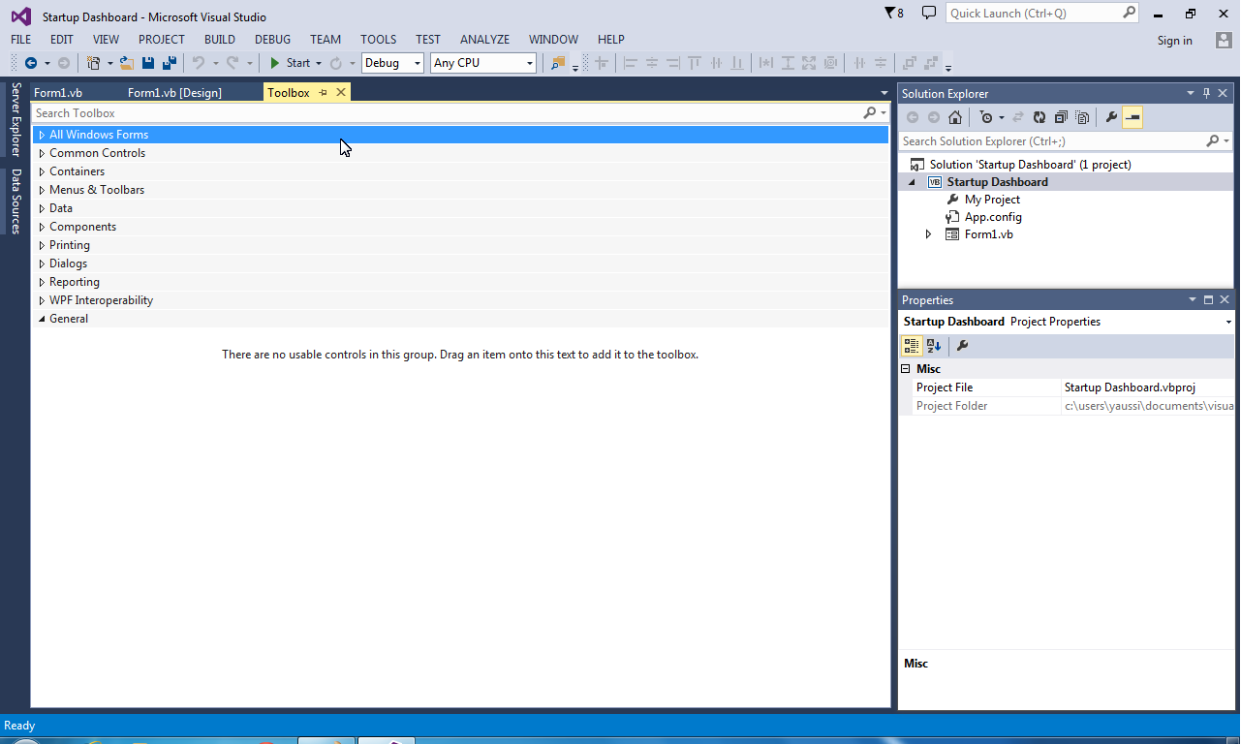Expand the Printing toolbox group
This screenshot has height=744, width=1241.
click(x=42, y=245)
